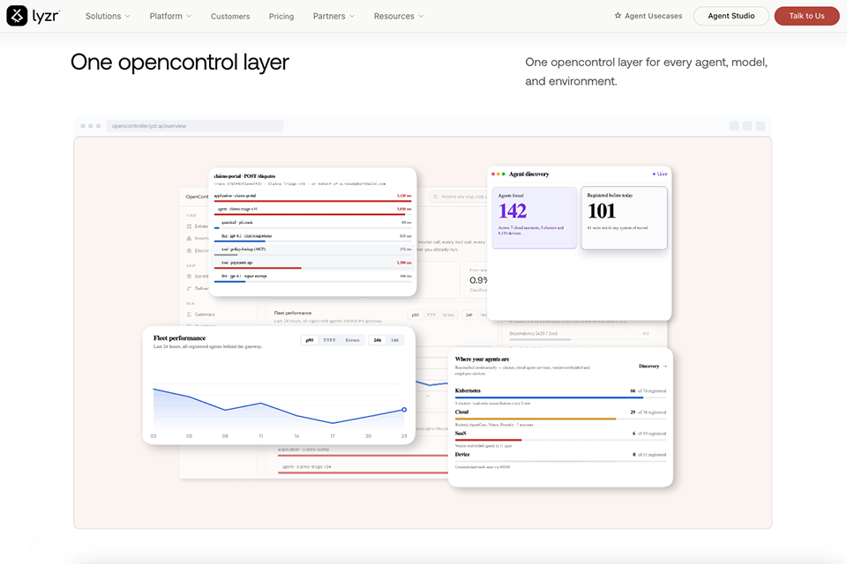
Task: Click the 'One opencontrol layer' headline
Action: (x=180, y=62)
